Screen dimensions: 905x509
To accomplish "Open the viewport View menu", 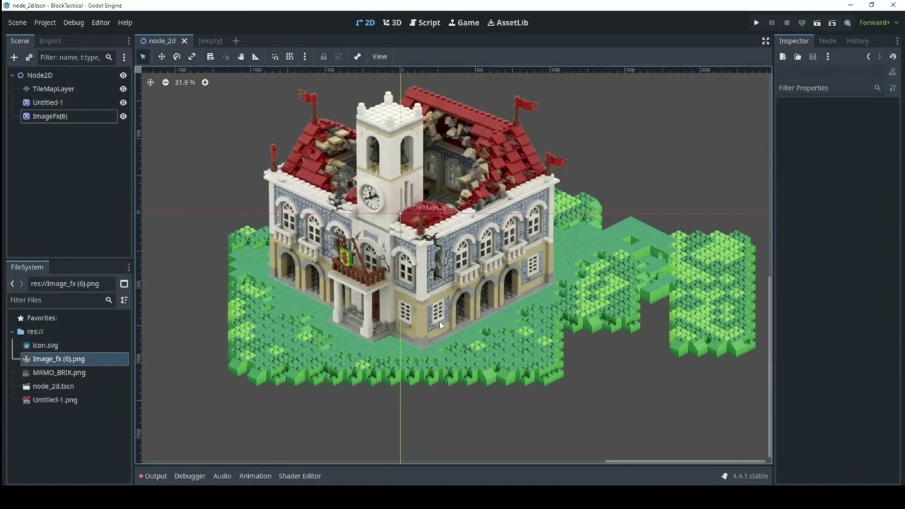I will coord(380,57).
